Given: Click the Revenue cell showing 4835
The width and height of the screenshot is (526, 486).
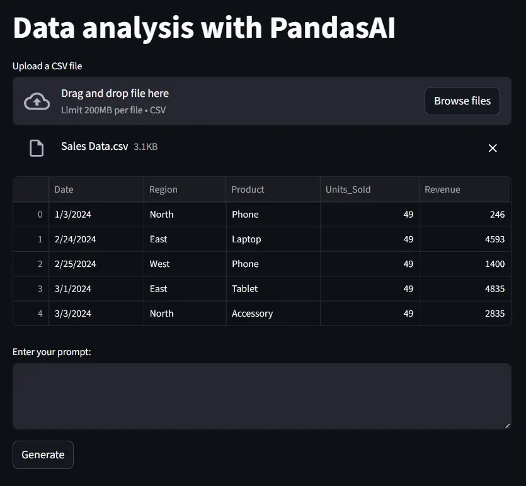Looking at the screenshot, I should [464, 289].
